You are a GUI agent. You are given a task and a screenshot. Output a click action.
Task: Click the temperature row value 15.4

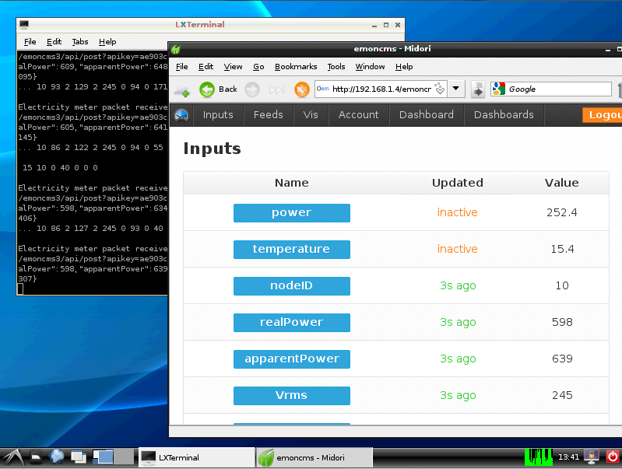(562, 249)
